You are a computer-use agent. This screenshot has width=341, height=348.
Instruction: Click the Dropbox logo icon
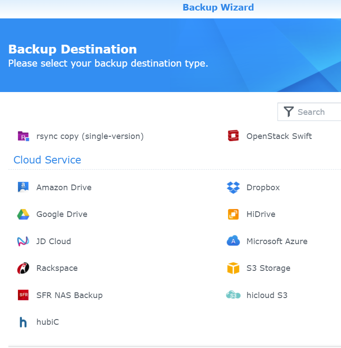(233, 188)
